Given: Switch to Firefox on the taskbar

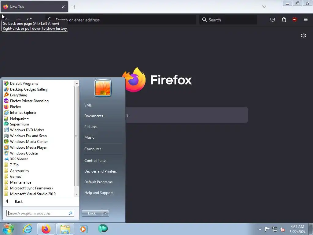Looking at the screenshot, I should [x=46, y=229].
